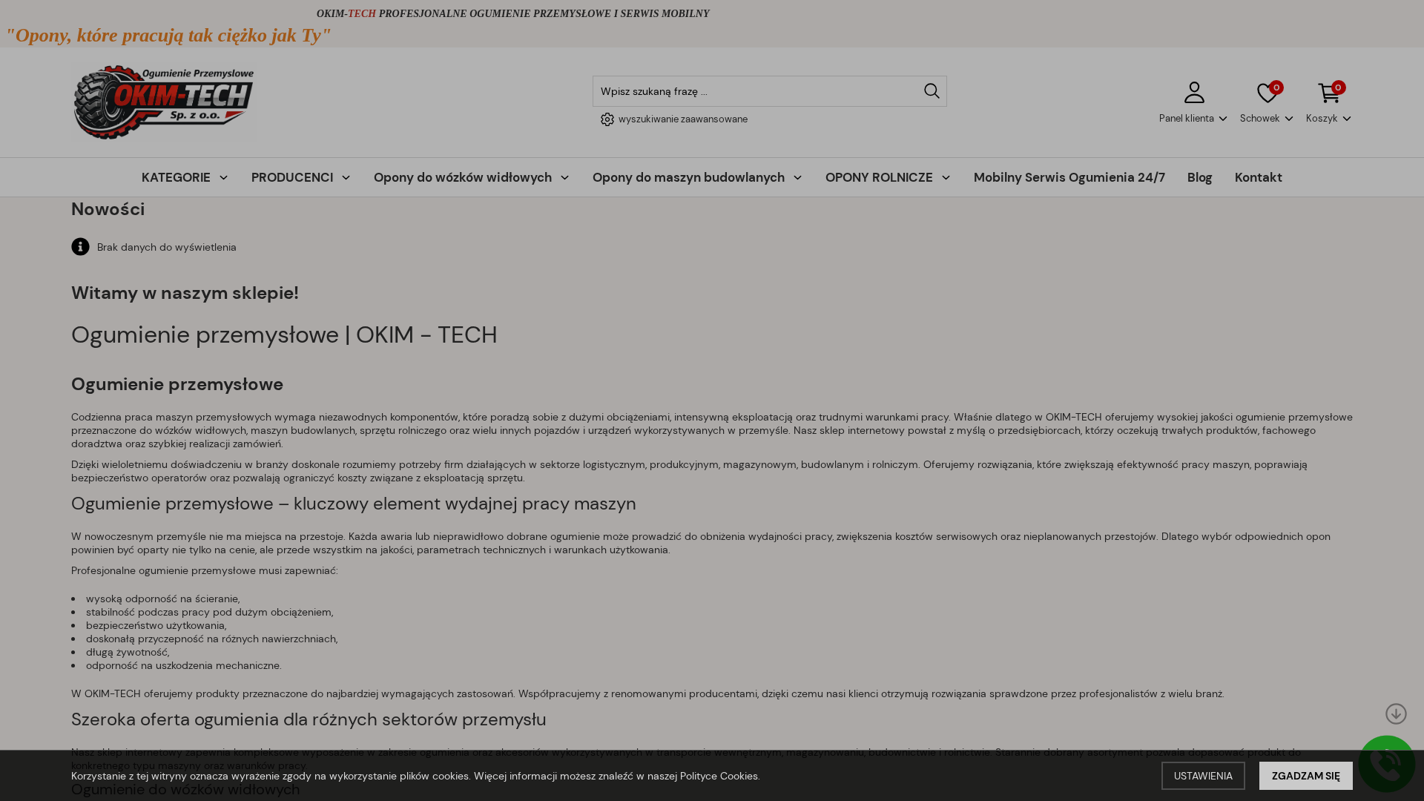This screenshot has width=1424, height=801.
Task: Click the green phone call button
Action: (x=1387, y=764)
